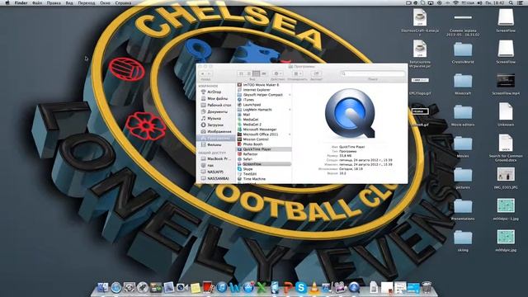Select Программы in the sidebar
528x297 pixels.
pos(216,138)
